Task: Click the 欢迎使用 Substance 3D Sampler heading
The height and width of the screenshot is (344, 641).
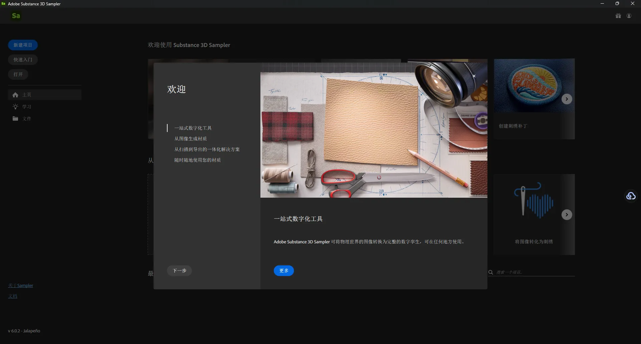Action: click(189, 45)
